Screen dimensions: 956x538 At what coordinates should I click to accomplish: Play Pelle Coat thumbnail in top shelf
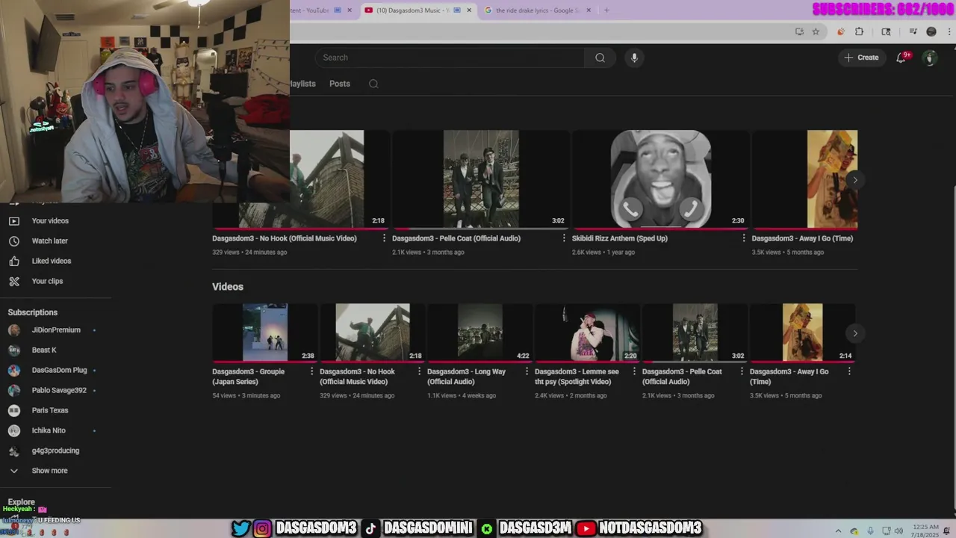click(x=481, y=179)
